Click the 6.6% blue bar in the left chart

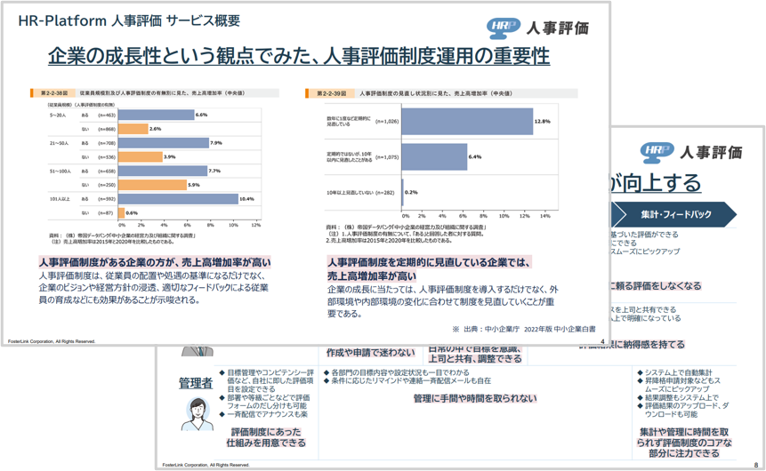click(157, 115)
